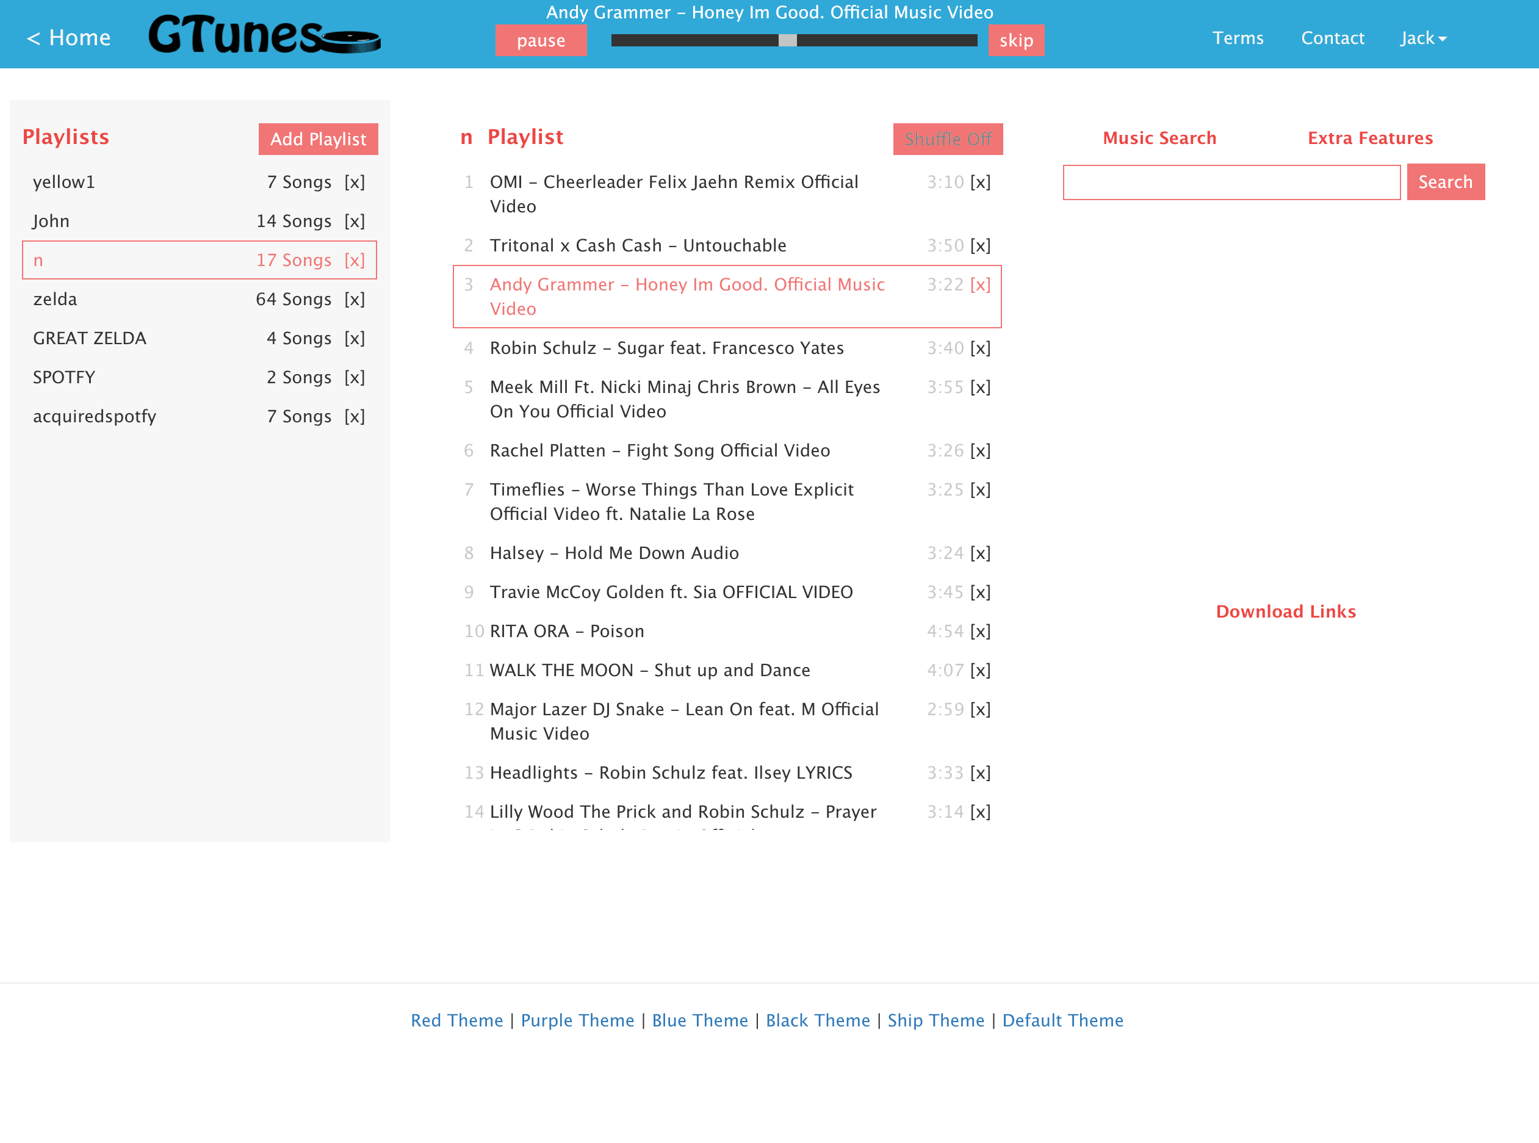
Task: Click the GTunes logo
Action: (264, 36)
